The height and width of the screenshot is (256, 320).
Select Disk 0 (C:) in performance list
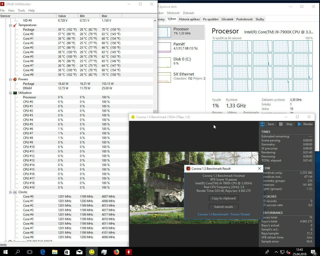point(181,62)
